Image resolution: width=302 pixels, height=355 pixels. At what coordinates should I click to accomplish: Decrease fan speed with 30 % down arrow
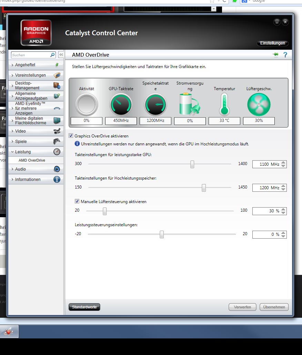tap(283, 213)
